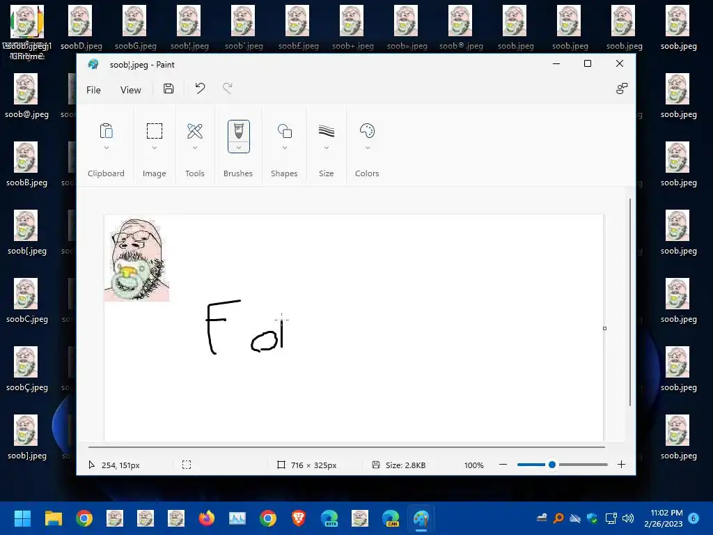Screen dimensions: 713x535
Task: Select the soob].jpeg desktop icon
Action: pyautogui.click(x=26, y=437)
